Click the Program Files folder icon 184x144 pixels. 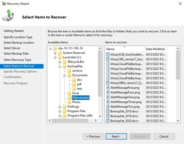pos(64,111)
